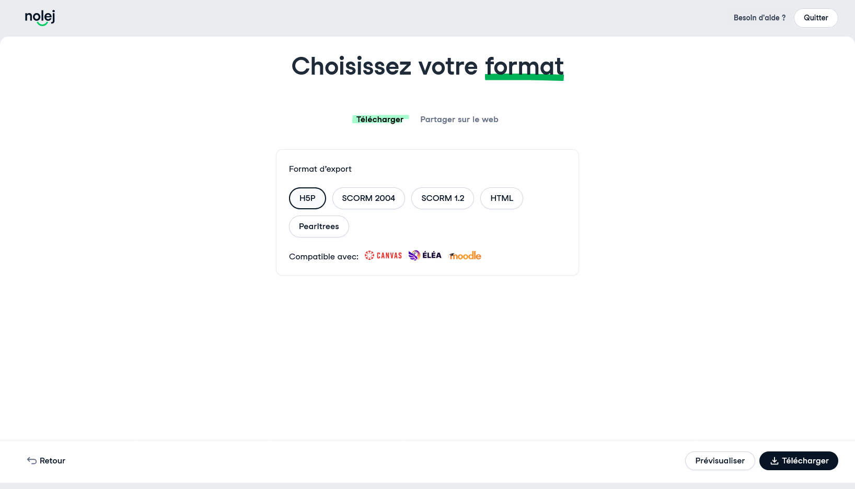Select the SCORM 2004 export format
The height and width of the screenshot is (489, 855).
tap(368, 198)
